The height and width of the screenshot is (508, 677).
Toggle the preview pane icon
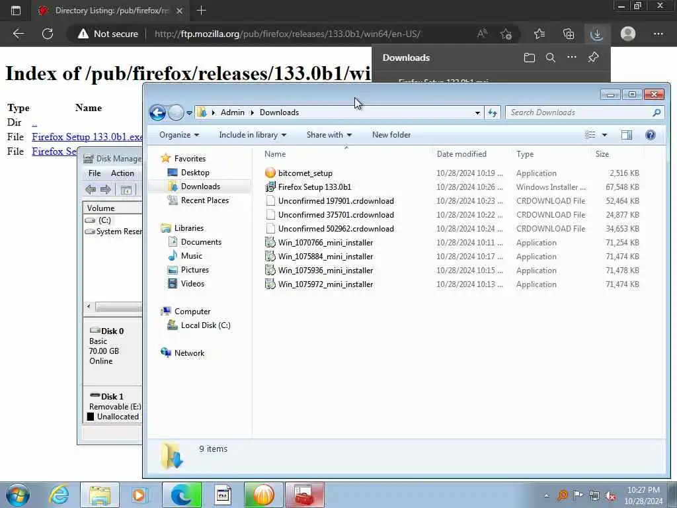[x=627, y=135]
